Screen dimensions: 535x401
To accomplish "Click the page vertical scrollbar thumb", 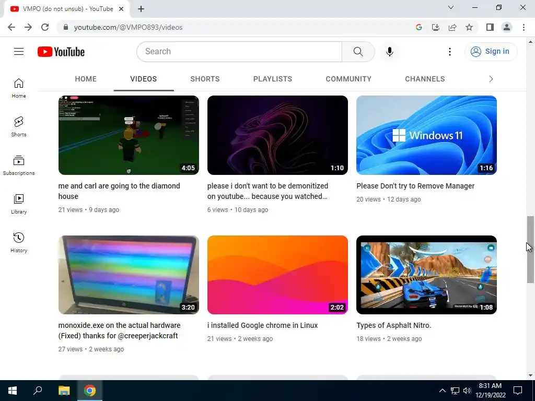I will coord(530,249).
